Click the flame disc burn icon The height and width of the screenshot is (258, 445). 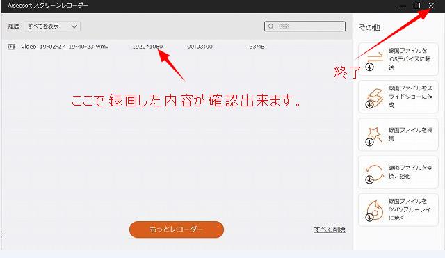coord(375,210)
